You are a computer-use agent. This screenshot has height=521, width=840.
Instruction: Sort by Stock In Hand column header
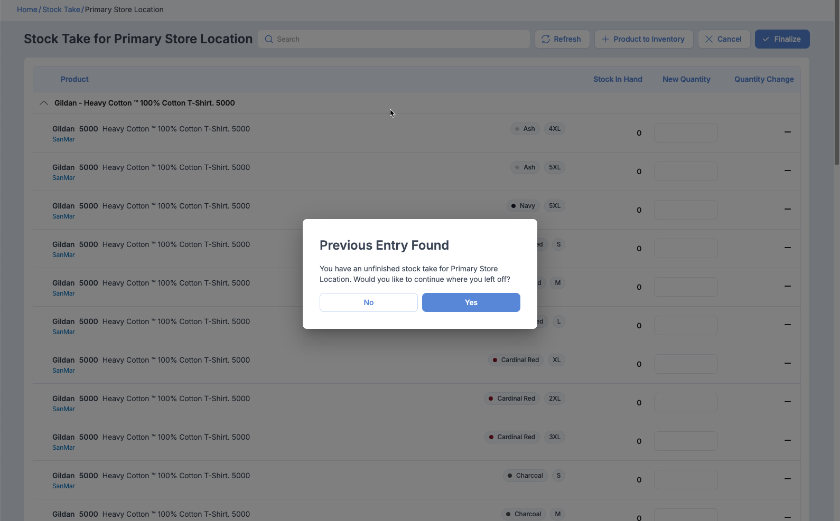(x=617, y=79)
